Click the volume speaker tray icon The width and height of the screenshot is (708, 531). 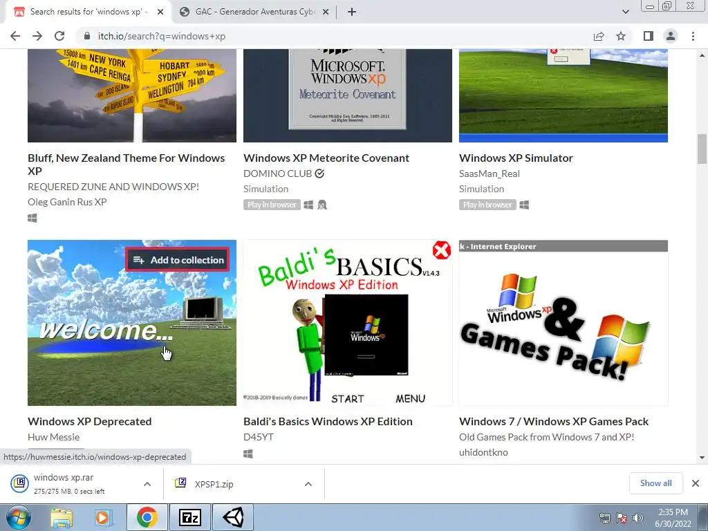coord(638,518)
